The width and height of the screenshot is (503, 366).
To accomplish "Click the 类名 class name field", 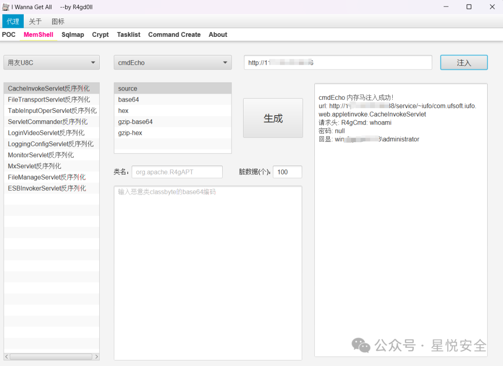I will point(177,172).
